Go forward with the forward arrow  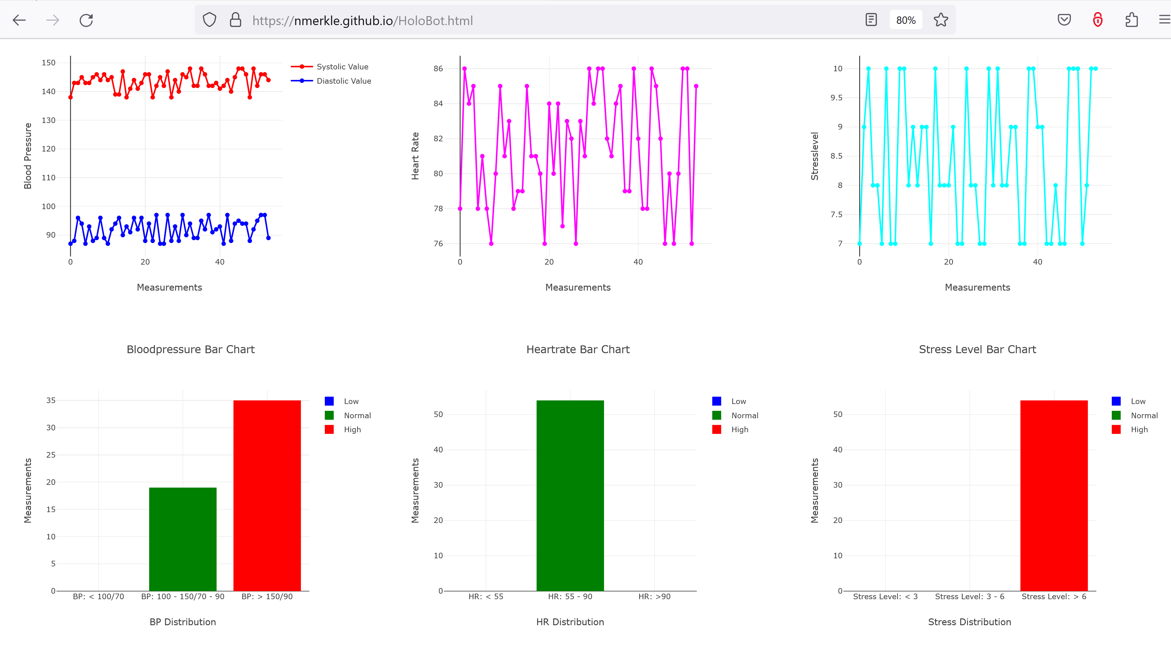coord(53,20)
